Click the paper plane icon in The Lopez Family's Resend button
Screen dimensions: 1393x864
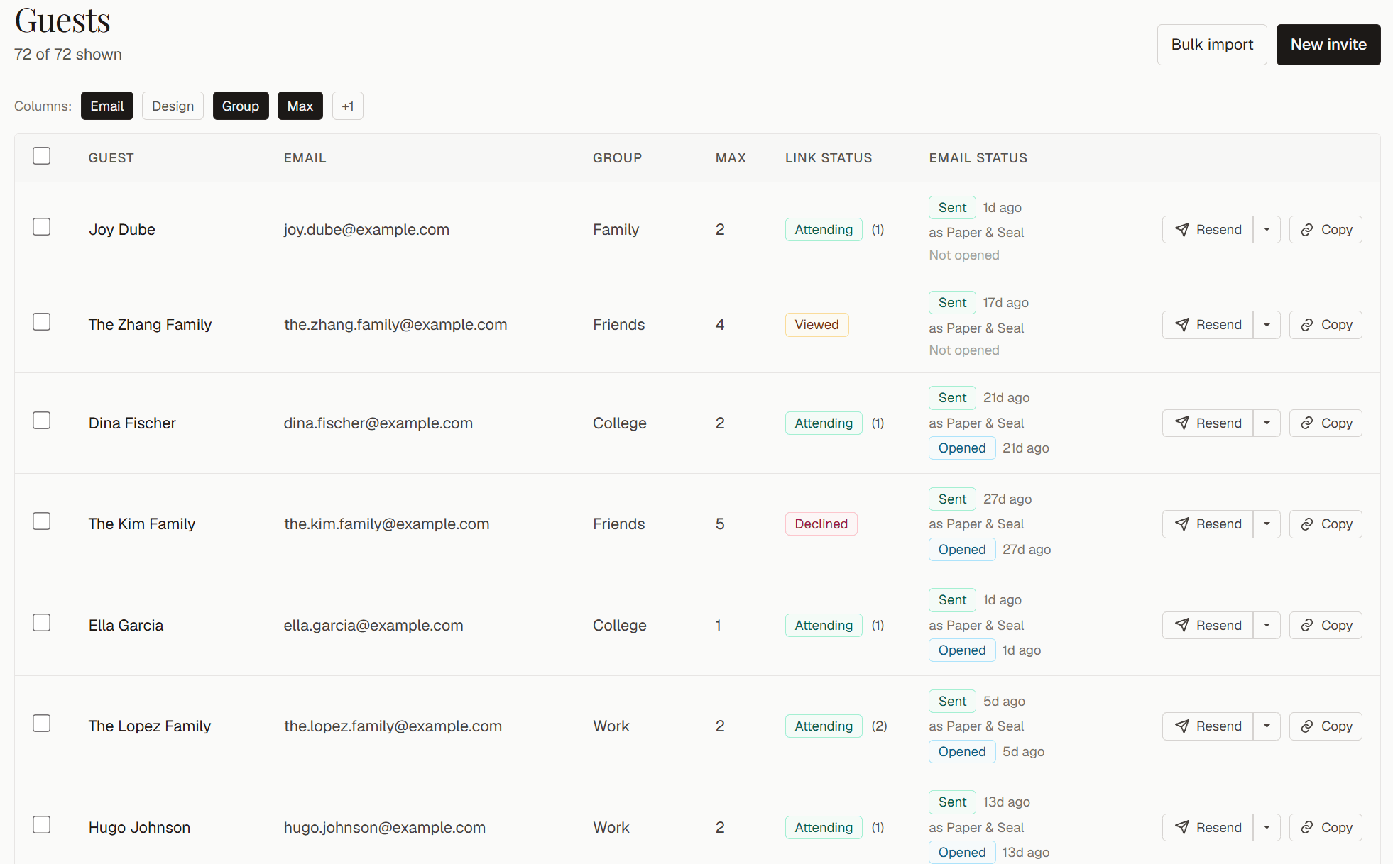pos(1182,726)
